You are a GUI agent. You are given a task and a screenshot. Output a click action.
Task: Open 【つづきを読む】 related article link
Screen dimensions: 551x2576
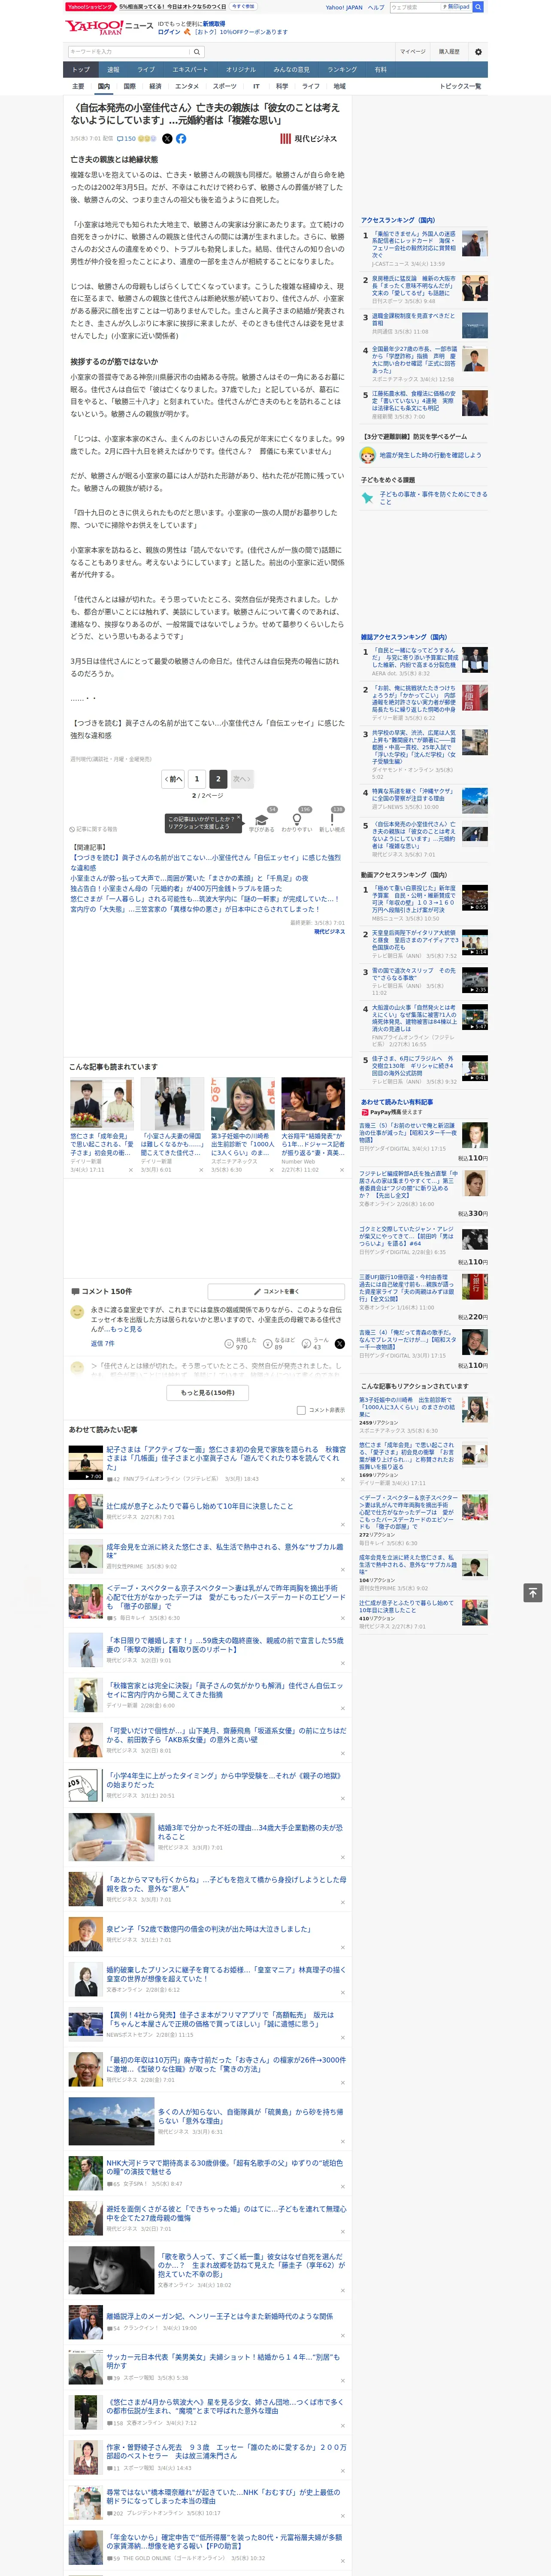(205, 862)
